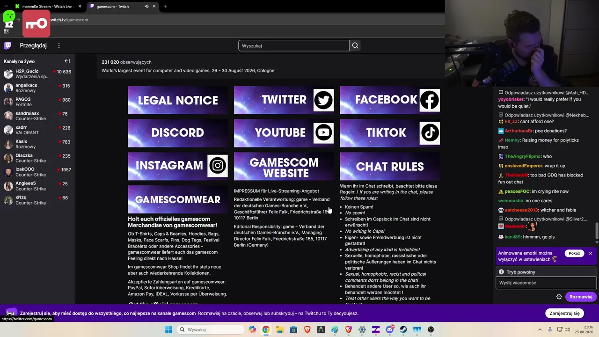Click the Chat Rules panel
Screen dimensions: 599x337
coord(390,166)
